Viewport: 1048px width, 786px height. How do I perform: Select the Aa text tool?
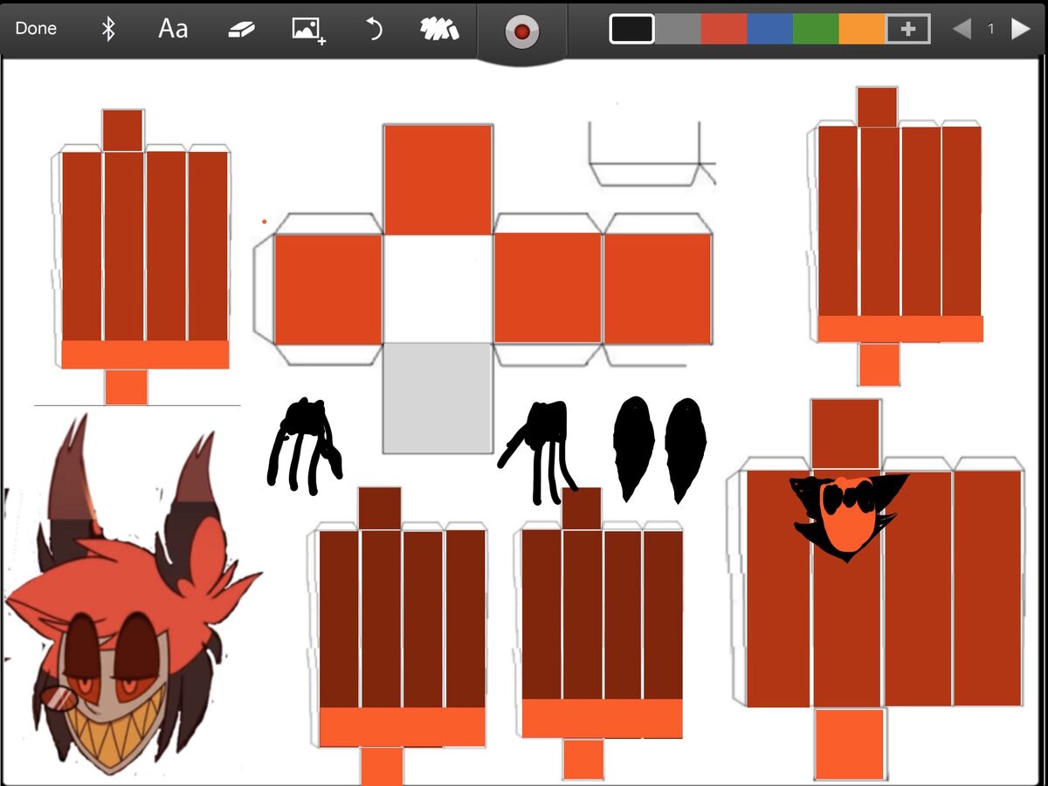click(x=172, y=29)
